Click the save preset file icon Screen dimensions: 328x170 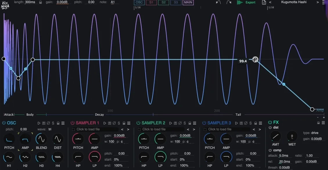[x=264, y=2]
